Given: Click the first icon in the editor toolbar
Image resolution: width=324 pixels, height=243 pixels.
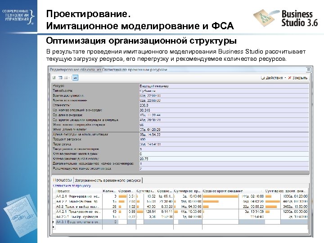Looking at the screenshot, I should [54, 78].
